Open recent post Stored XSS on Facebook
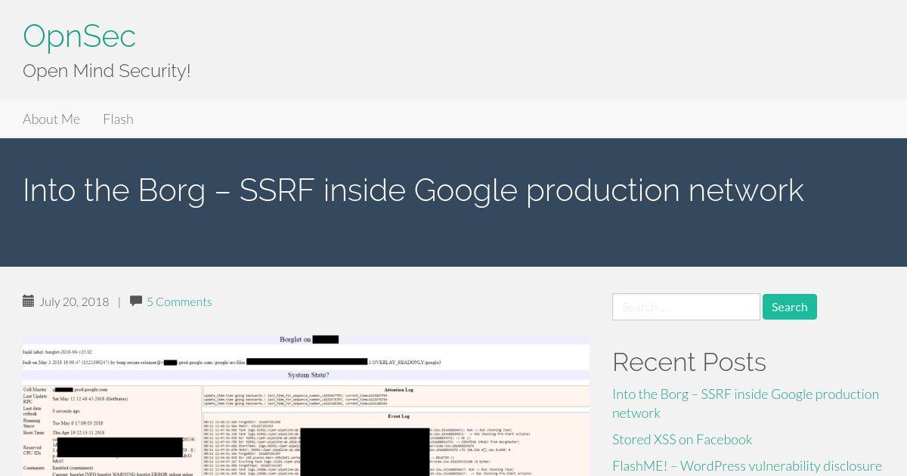Image resolution: width=907 pixels, height=476 pixels. coord(683,439)
